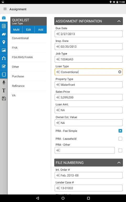
Task: Collapse the File Numbering section
Action: [119, 163]
